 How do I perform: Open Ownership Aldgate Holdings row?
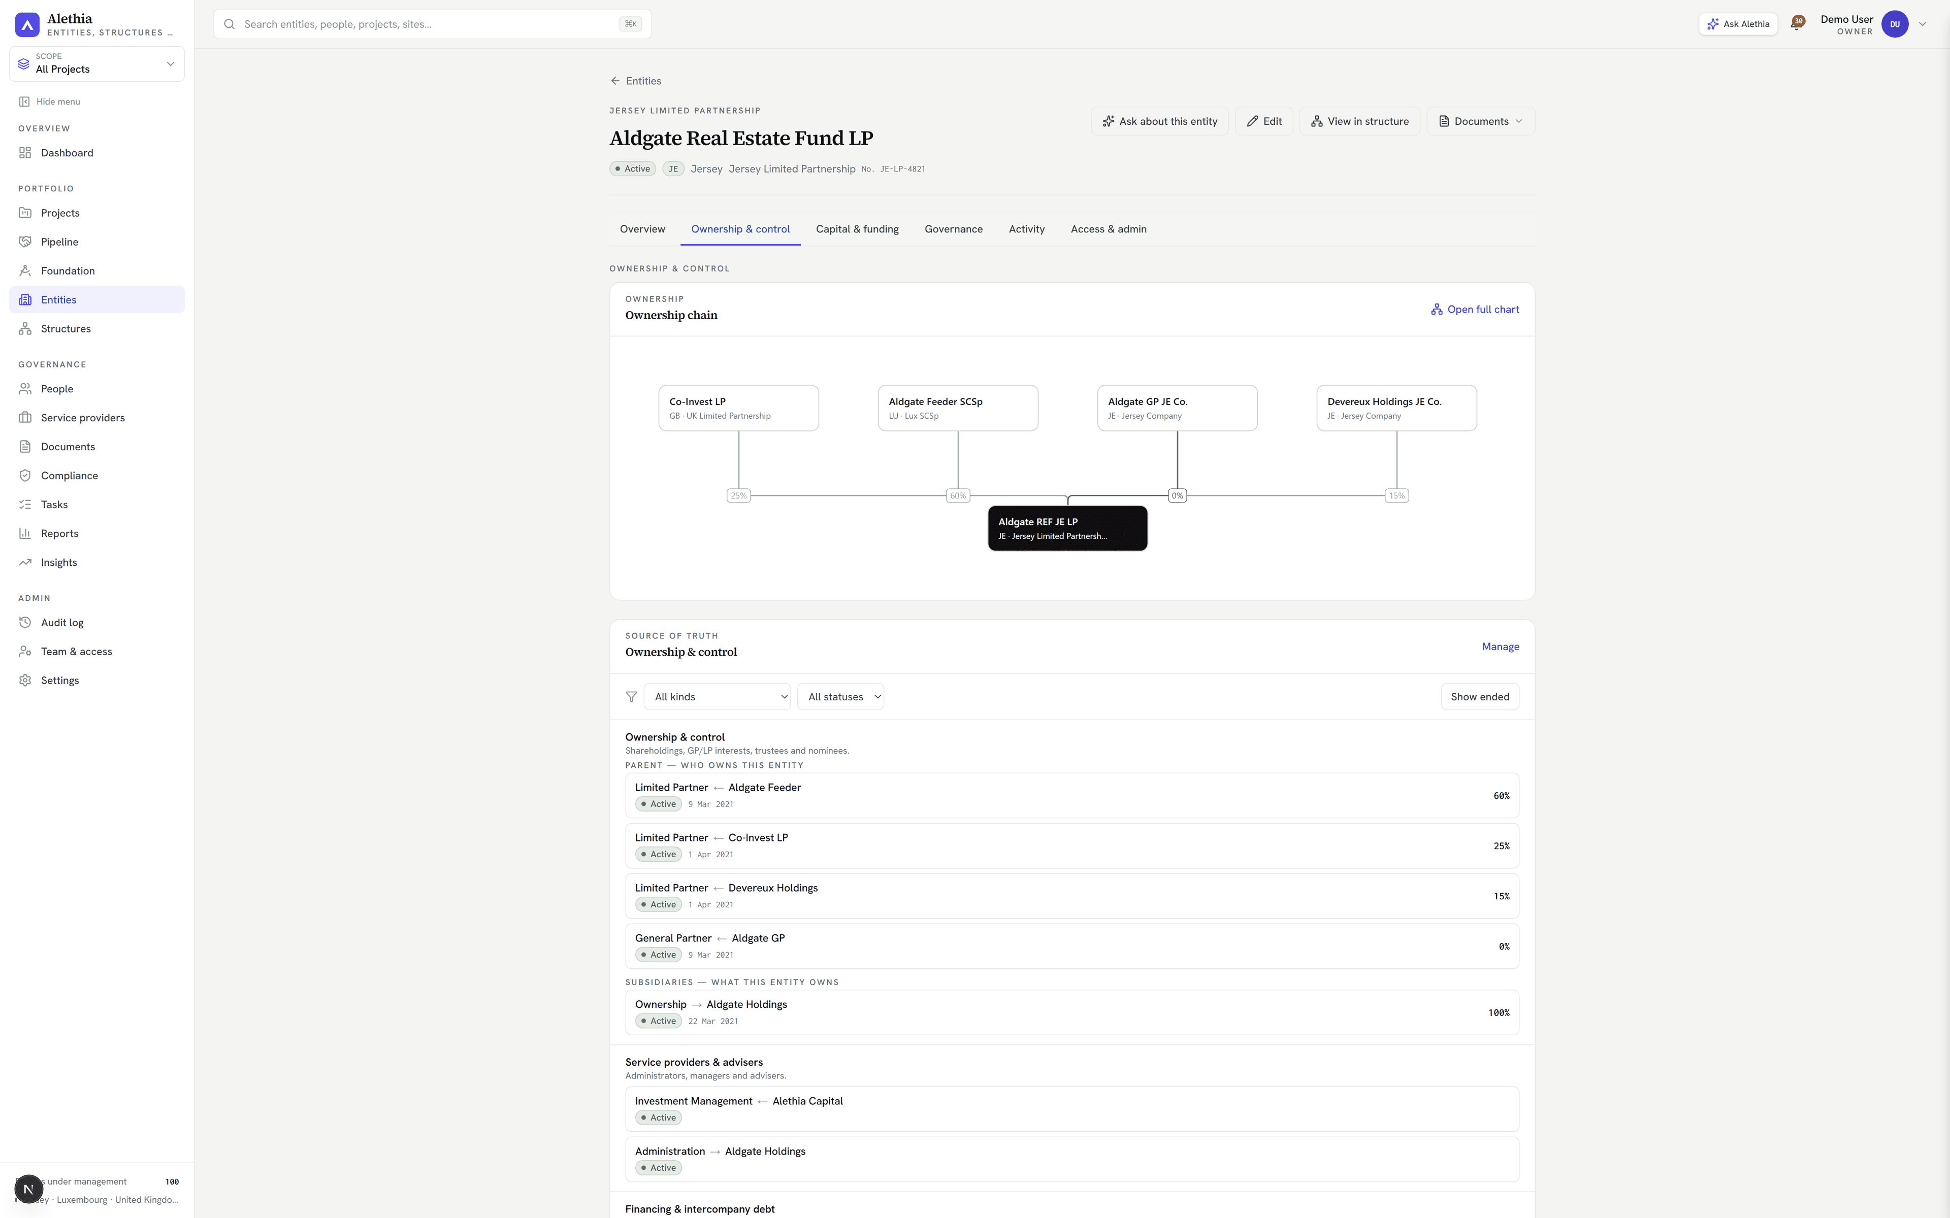coord(1071,1012)
